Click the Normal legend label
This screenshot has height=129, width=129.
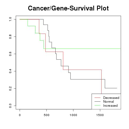coord(109,102)
